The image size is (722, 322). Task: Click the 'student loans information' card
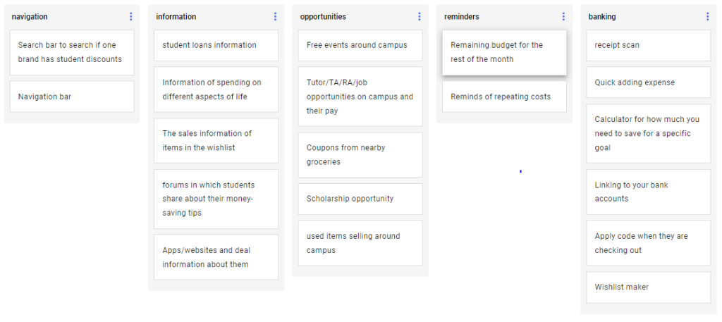click(216, 45)
